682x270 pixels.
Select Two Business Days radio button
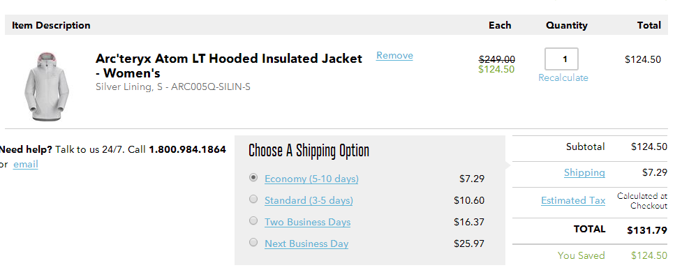point(253,221)
